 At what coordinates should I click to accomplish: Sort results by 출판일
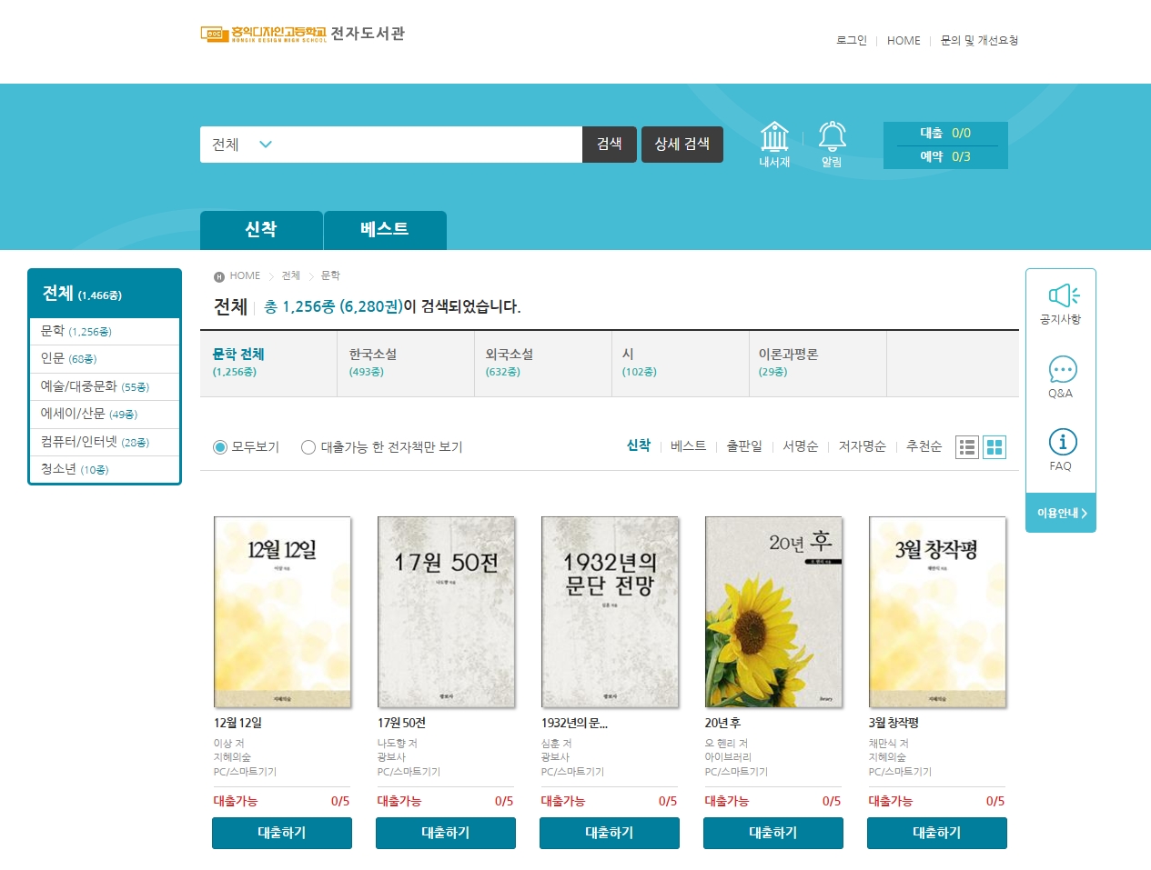coord(744,446)
